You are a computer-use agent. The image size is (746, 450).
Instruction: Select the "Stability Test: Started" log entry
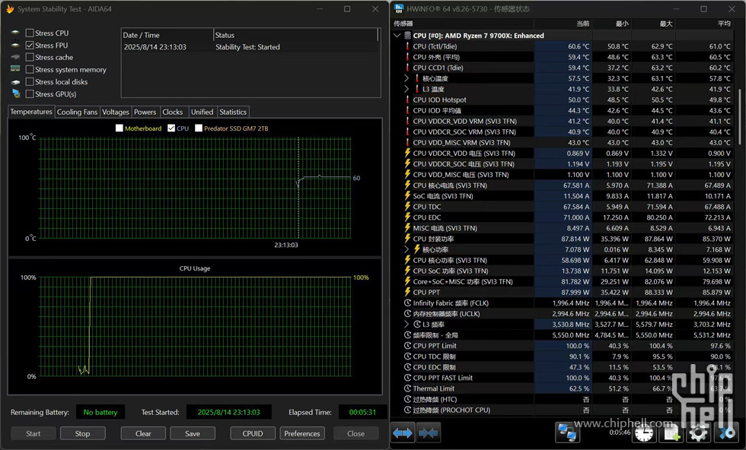point(247,47)
